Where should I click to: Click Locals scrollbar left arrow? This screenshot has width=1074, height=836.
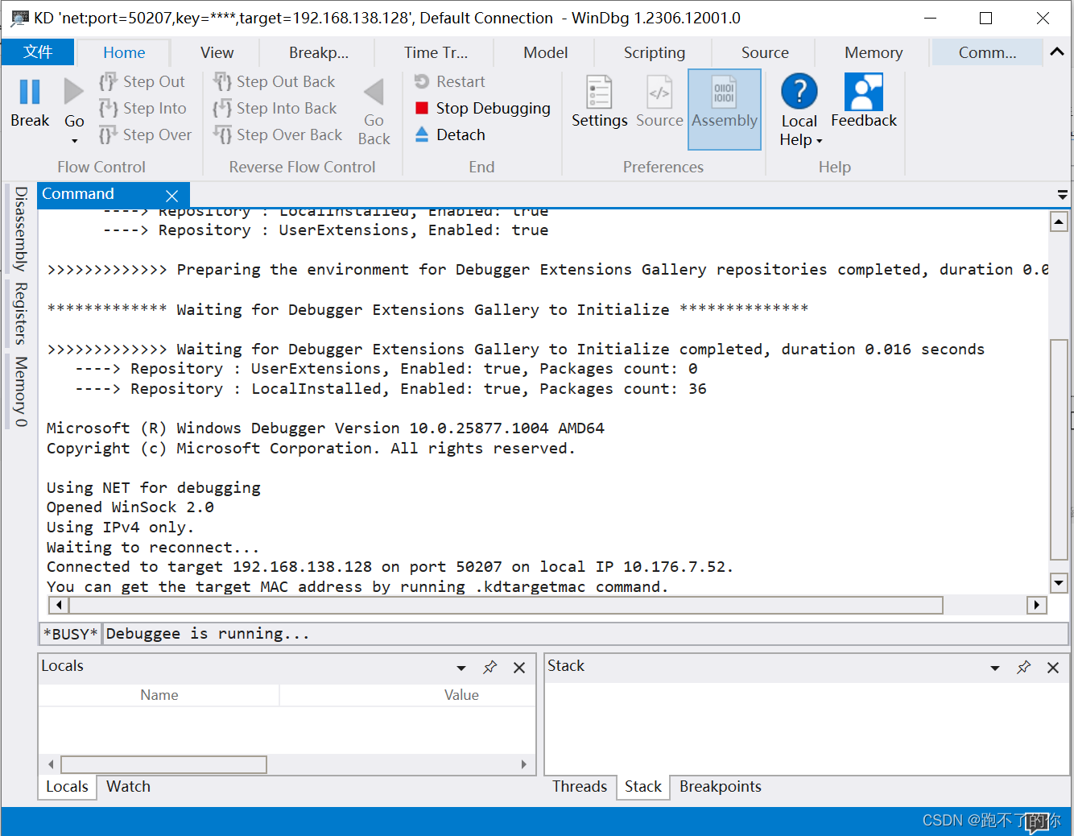[51, 764]
